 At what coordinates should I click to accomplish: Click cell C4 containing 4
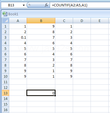(64, 43)
